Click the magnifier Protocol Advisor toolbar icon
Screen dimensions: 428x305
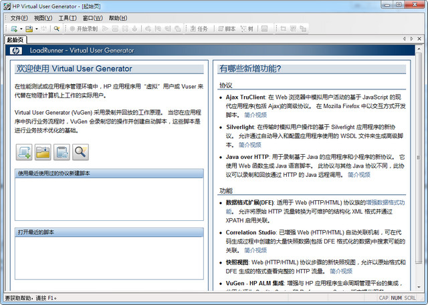click(x=56, y=29)
